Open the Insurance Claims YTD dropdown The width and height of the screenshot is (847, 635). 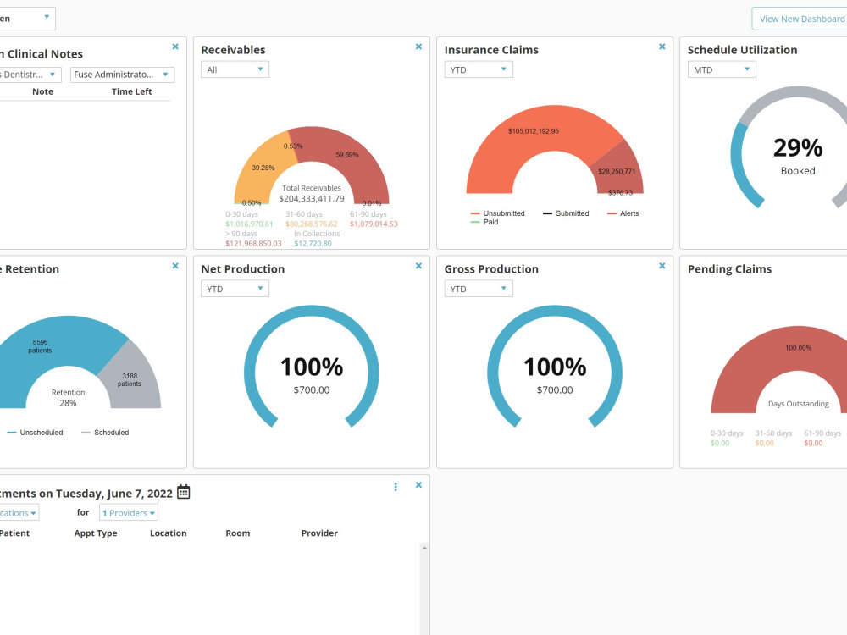pos(478,69)
